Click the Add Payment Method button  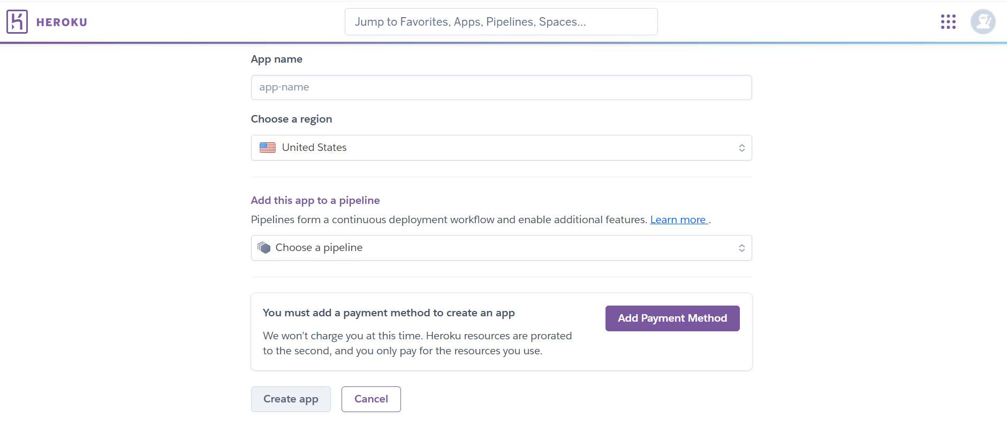point(672,318)
